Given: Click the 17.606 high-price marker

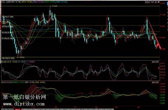Looking at the screenshot, I should 54,6.
